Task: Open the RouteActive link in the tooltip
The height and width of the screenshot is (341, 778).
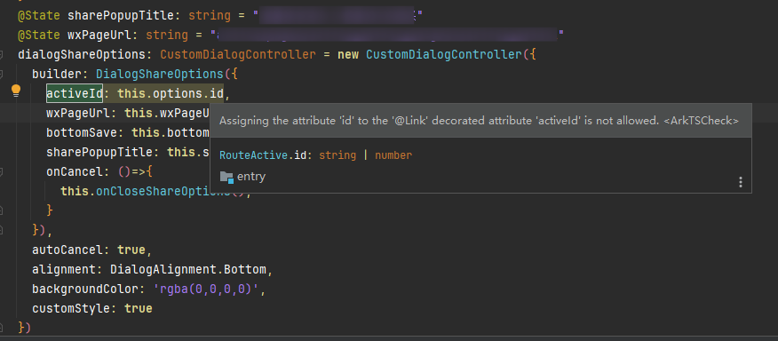Action: 253,155
